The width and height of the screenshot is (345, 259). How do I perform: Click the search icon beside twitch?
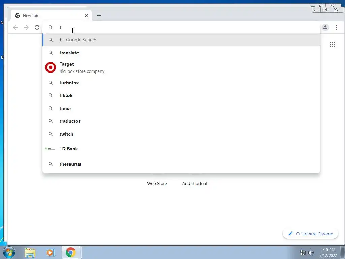51,134
